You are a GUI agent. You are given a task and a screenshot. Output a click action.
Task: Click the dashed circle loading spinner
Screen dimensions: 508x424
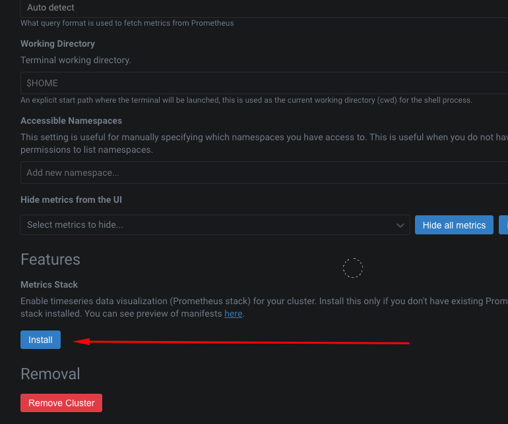tap(353, 268)
